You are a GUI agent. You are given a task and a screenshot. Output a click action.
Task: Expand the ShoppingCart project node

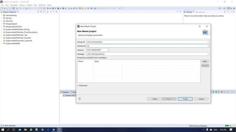[2, 24]
